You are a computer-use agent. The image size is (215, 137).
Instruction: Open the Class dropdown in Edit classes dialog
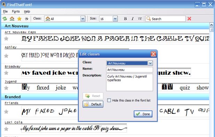pos(150,63)
